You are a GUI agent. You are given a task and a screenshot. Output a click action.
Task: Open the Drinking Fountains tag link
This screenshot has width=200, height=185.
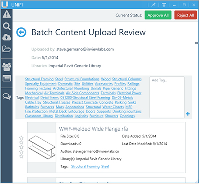pyautogui.click(x=127, y=111)
